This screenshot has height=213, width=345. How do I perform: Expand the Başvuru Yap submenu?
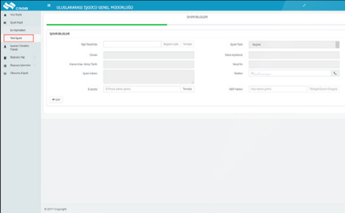click(x=35, y=58)
